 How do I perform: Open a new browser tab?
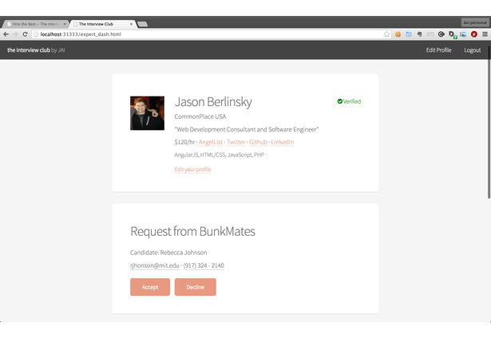click(142, 24)
